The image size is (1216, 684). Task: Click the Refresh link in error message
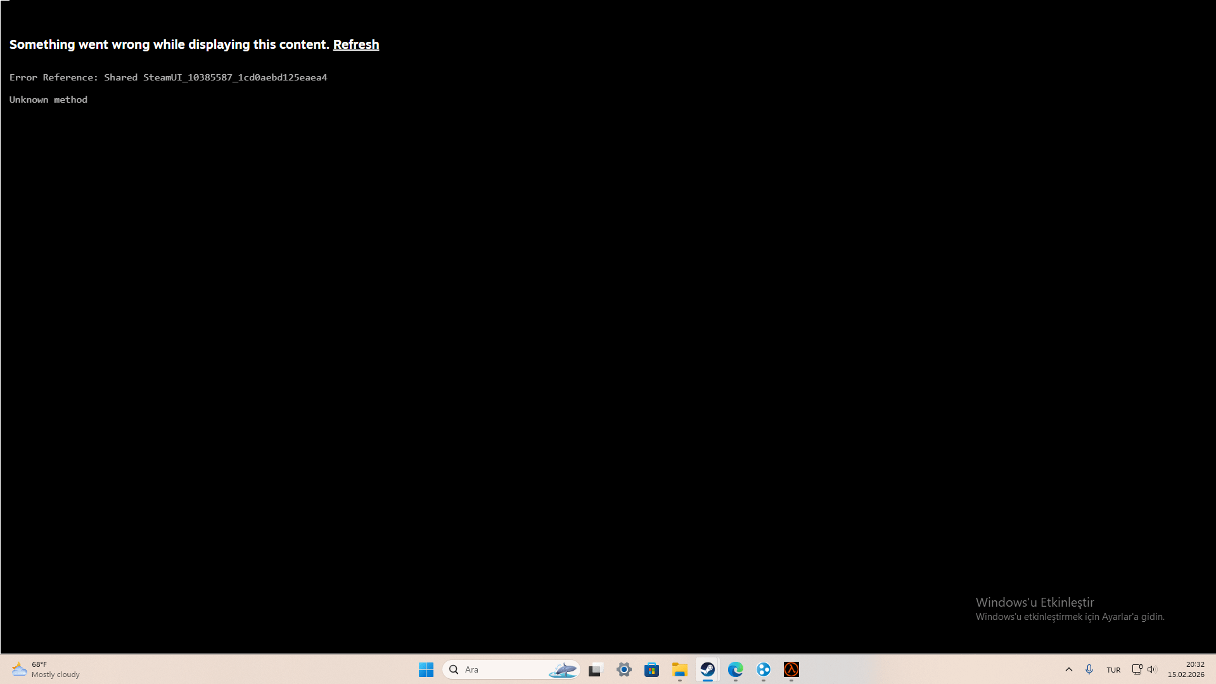tap(355, 44)
